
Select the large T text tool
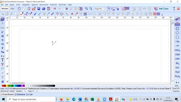point(3,60)
